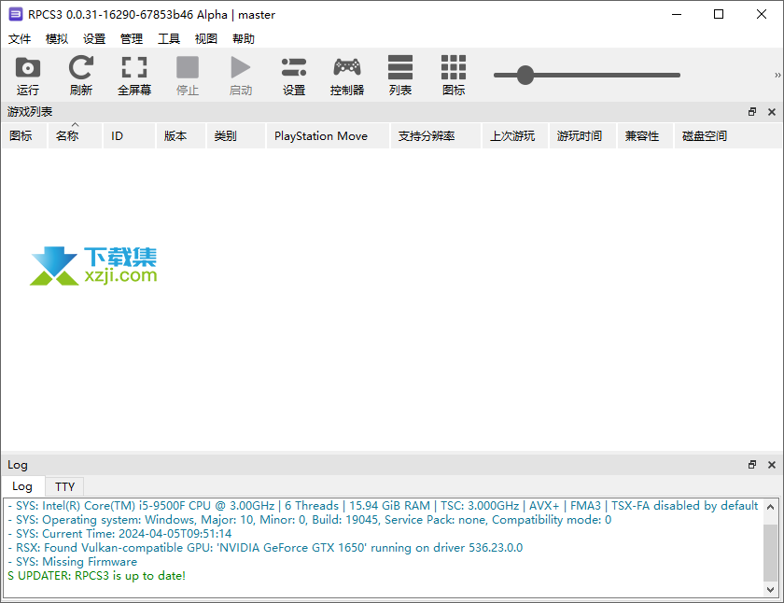Sort by the ID column header
The height and width of the screenshot is (603, 784).
(129, 136)
